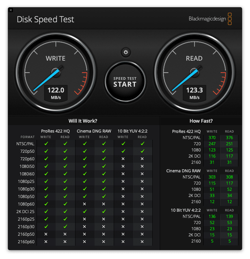The image size is (250, 259).
Task: Click ProRes 422 HQ header in Will It Work
Action: [55, 131]
